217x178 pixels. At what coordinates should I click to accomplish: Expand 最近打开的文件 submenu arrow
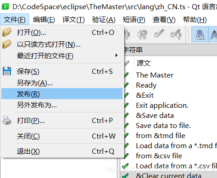coord(117,56)
